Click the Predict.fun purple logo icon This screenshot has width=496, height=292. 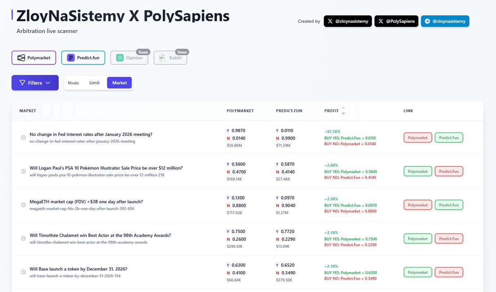[x=71, y=58]
